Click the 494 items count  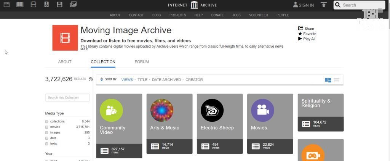216,145
